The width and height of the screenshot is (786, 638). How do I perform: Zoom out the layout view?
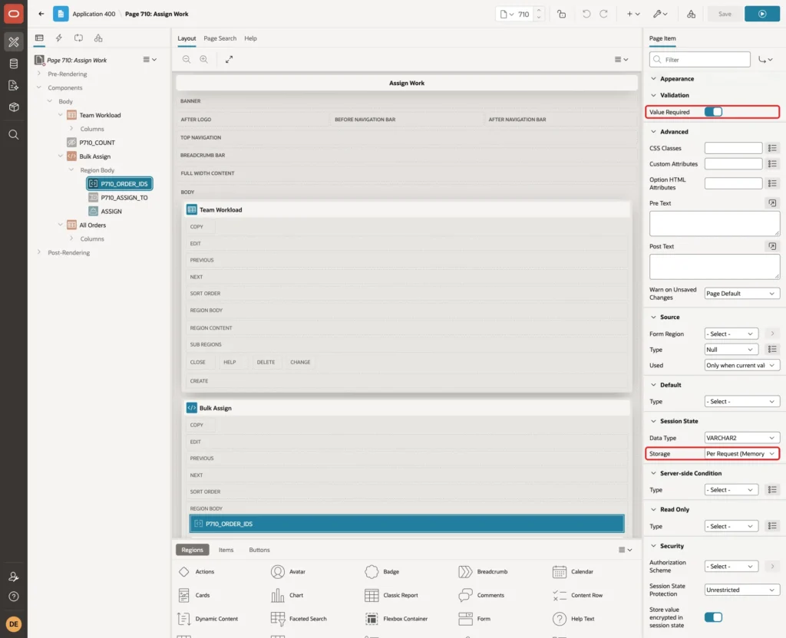tap(187, 60)
